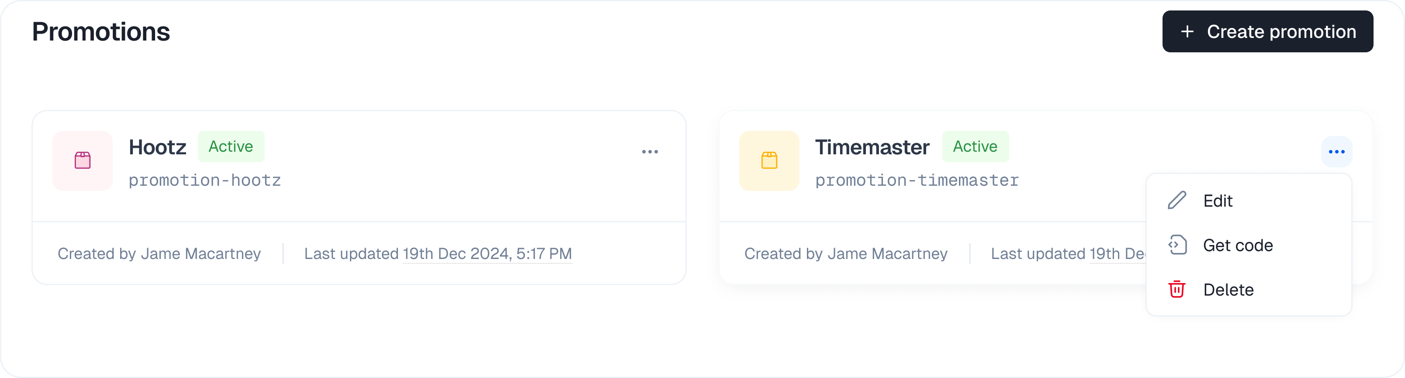Click the underlined Hootz last updated date
Image resolution: width=1405 pixels, height=378 pixels.
[x=487, y=253]
